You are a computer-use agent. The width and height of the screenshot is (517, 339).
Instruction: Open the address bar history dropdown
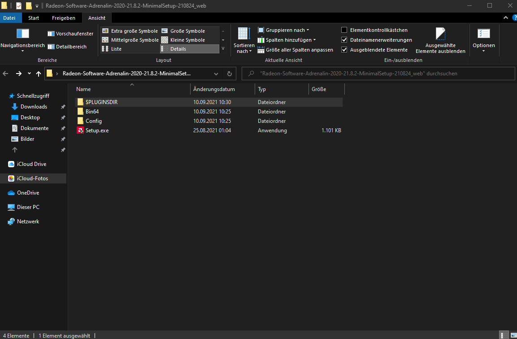tap(216, 74)
